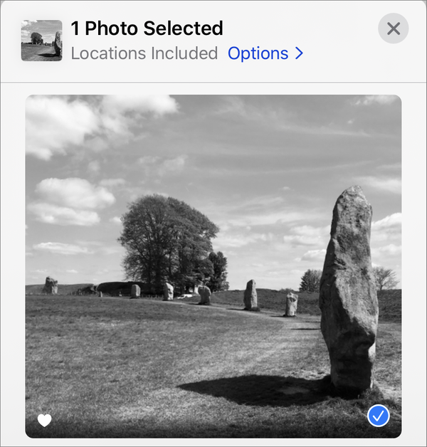The width and height of the screenshot is (427, 447).
Task: Click the small distant stone nearest the tall stone
Action: pyautogui.click(x=291, y=304)
